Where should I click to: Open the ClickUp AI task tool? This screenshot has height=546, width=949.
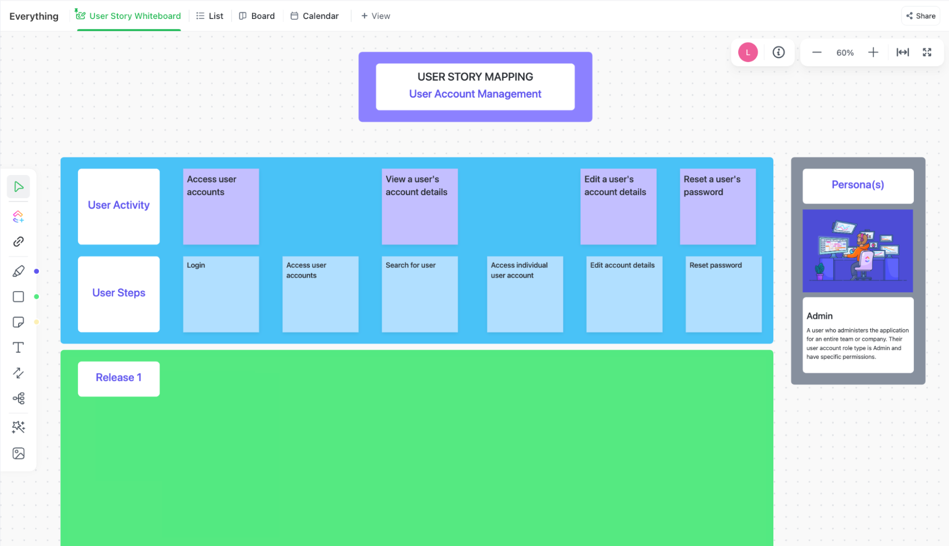point(19,217)
